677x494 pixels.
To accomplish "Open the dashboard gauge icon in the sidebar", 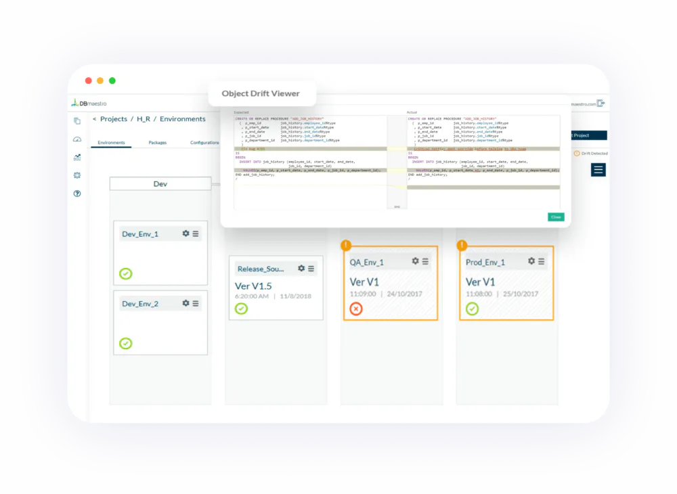I will click(x=77, y=139).
